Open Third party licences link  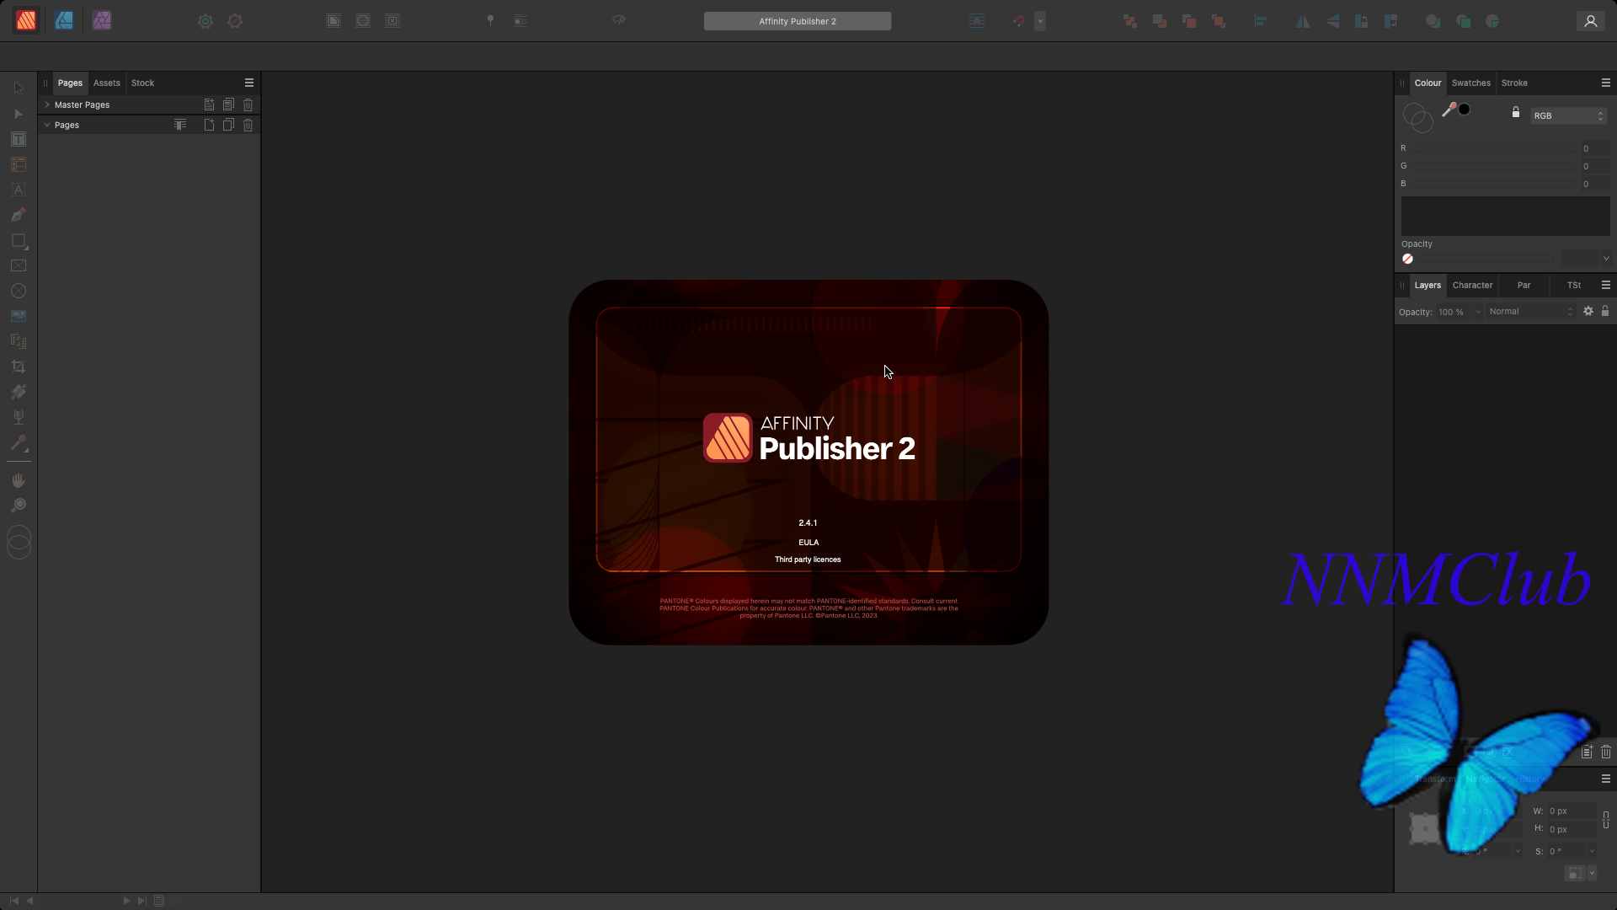point(808,559)
